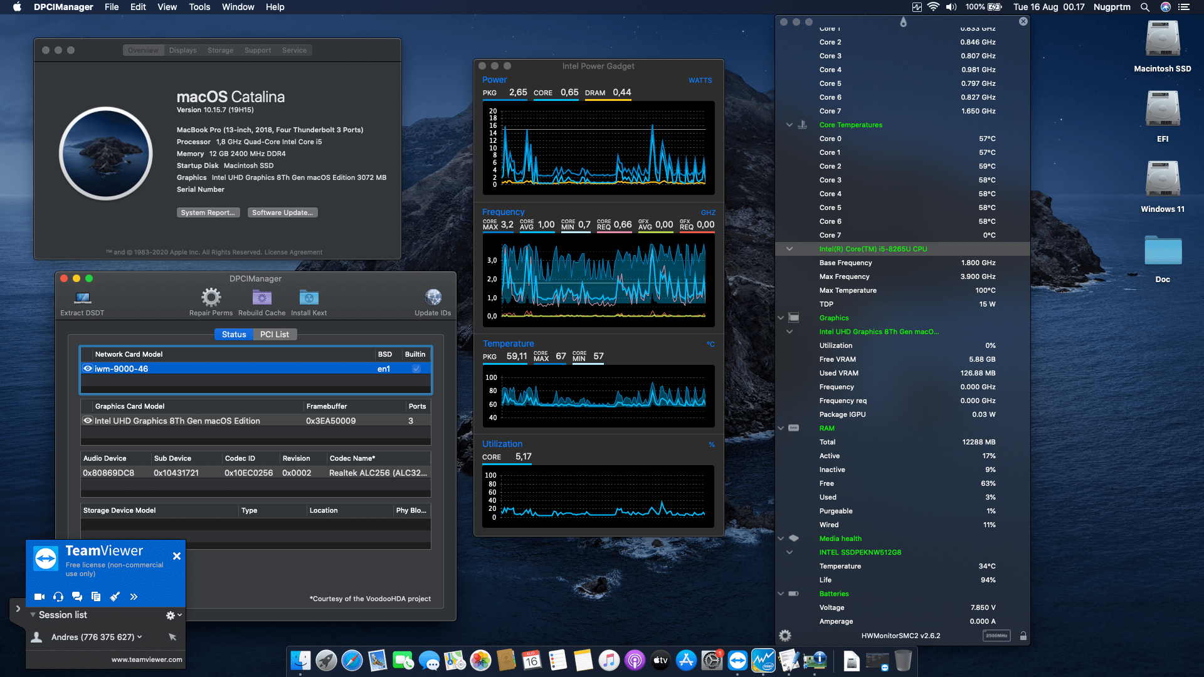Click framebuffer value 0x3EA50009
Viewport: 1204px width, 677px height.
(330, 421)
